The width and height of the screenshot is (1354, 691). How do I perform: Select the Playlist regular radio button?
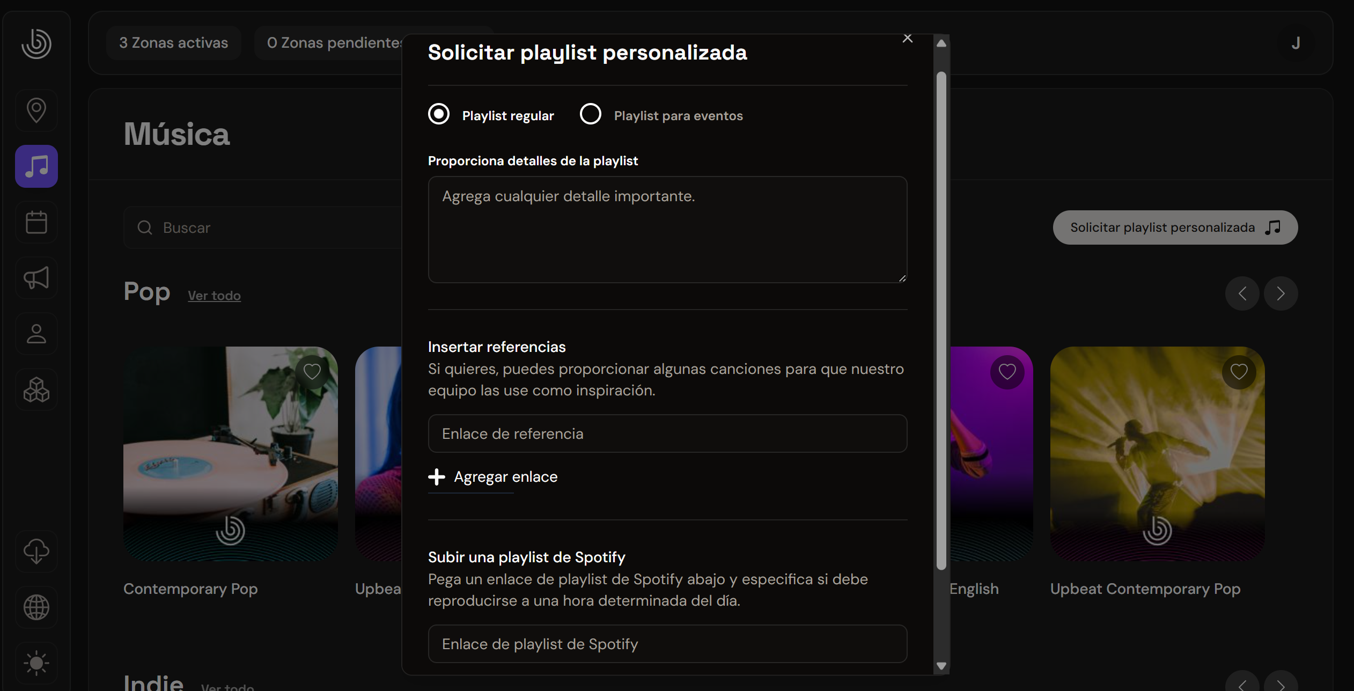point(439,114)
